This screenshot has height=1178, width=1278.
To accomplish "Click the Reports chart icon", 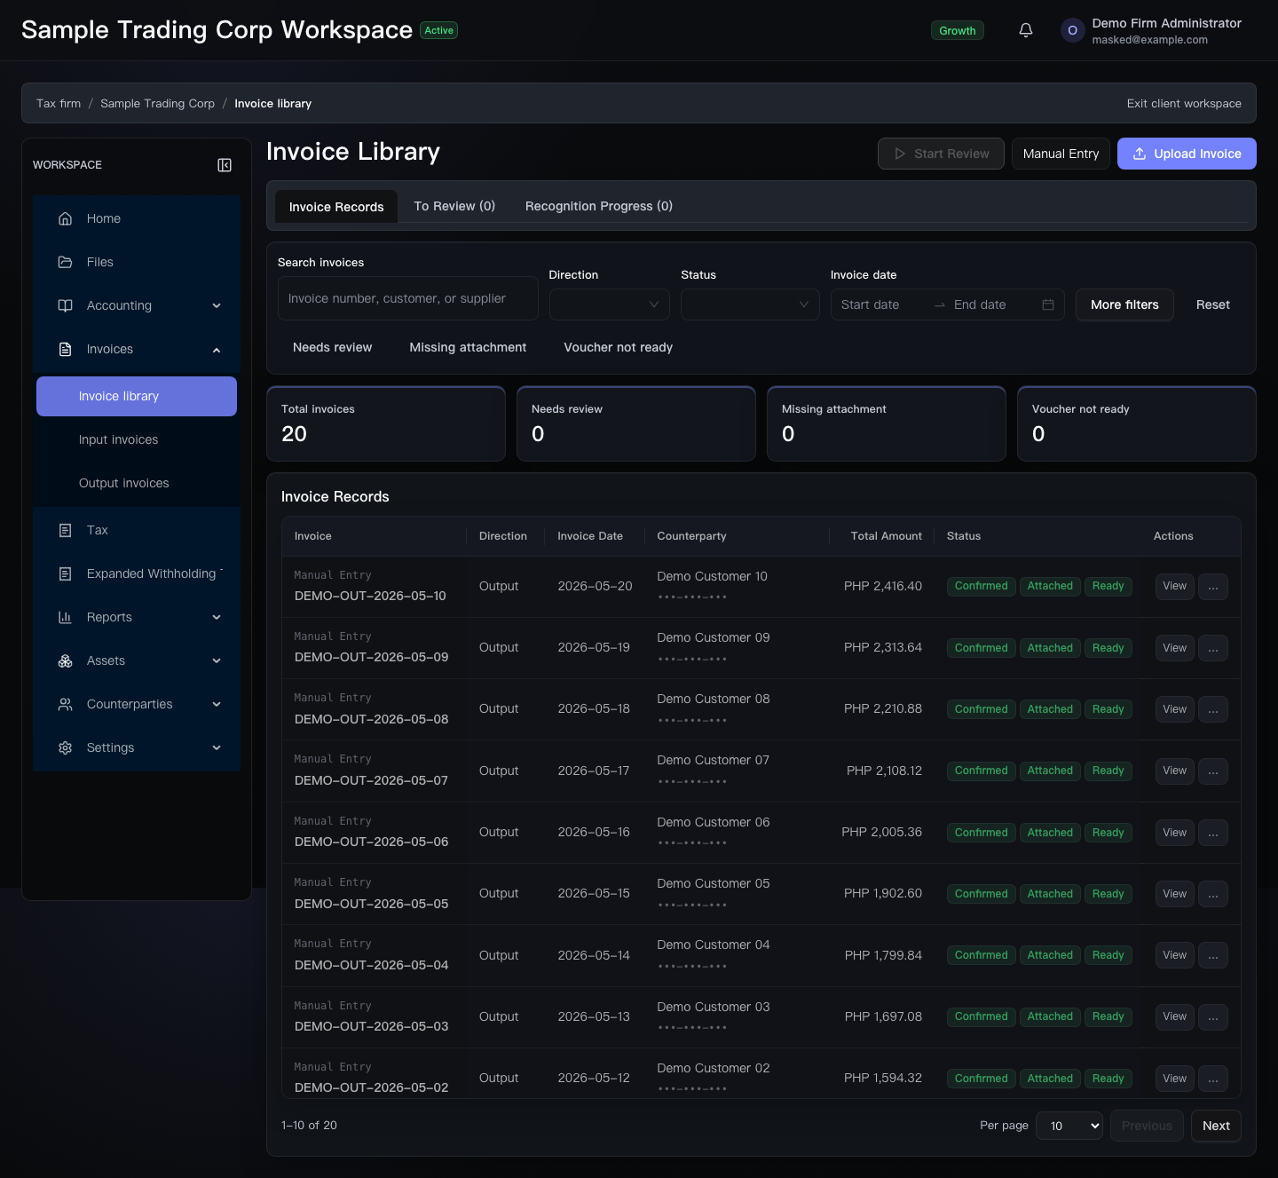I will coord(65,617).
